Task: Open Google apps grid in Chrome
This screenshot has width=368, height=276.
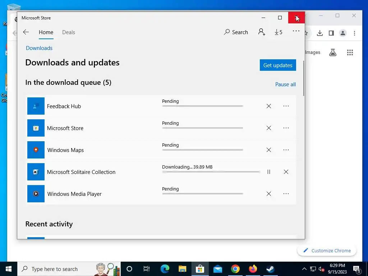Action: point(350,52)
